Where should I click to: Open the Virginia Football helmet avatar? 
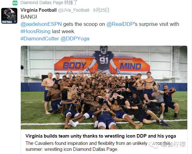tap(9, 16)
